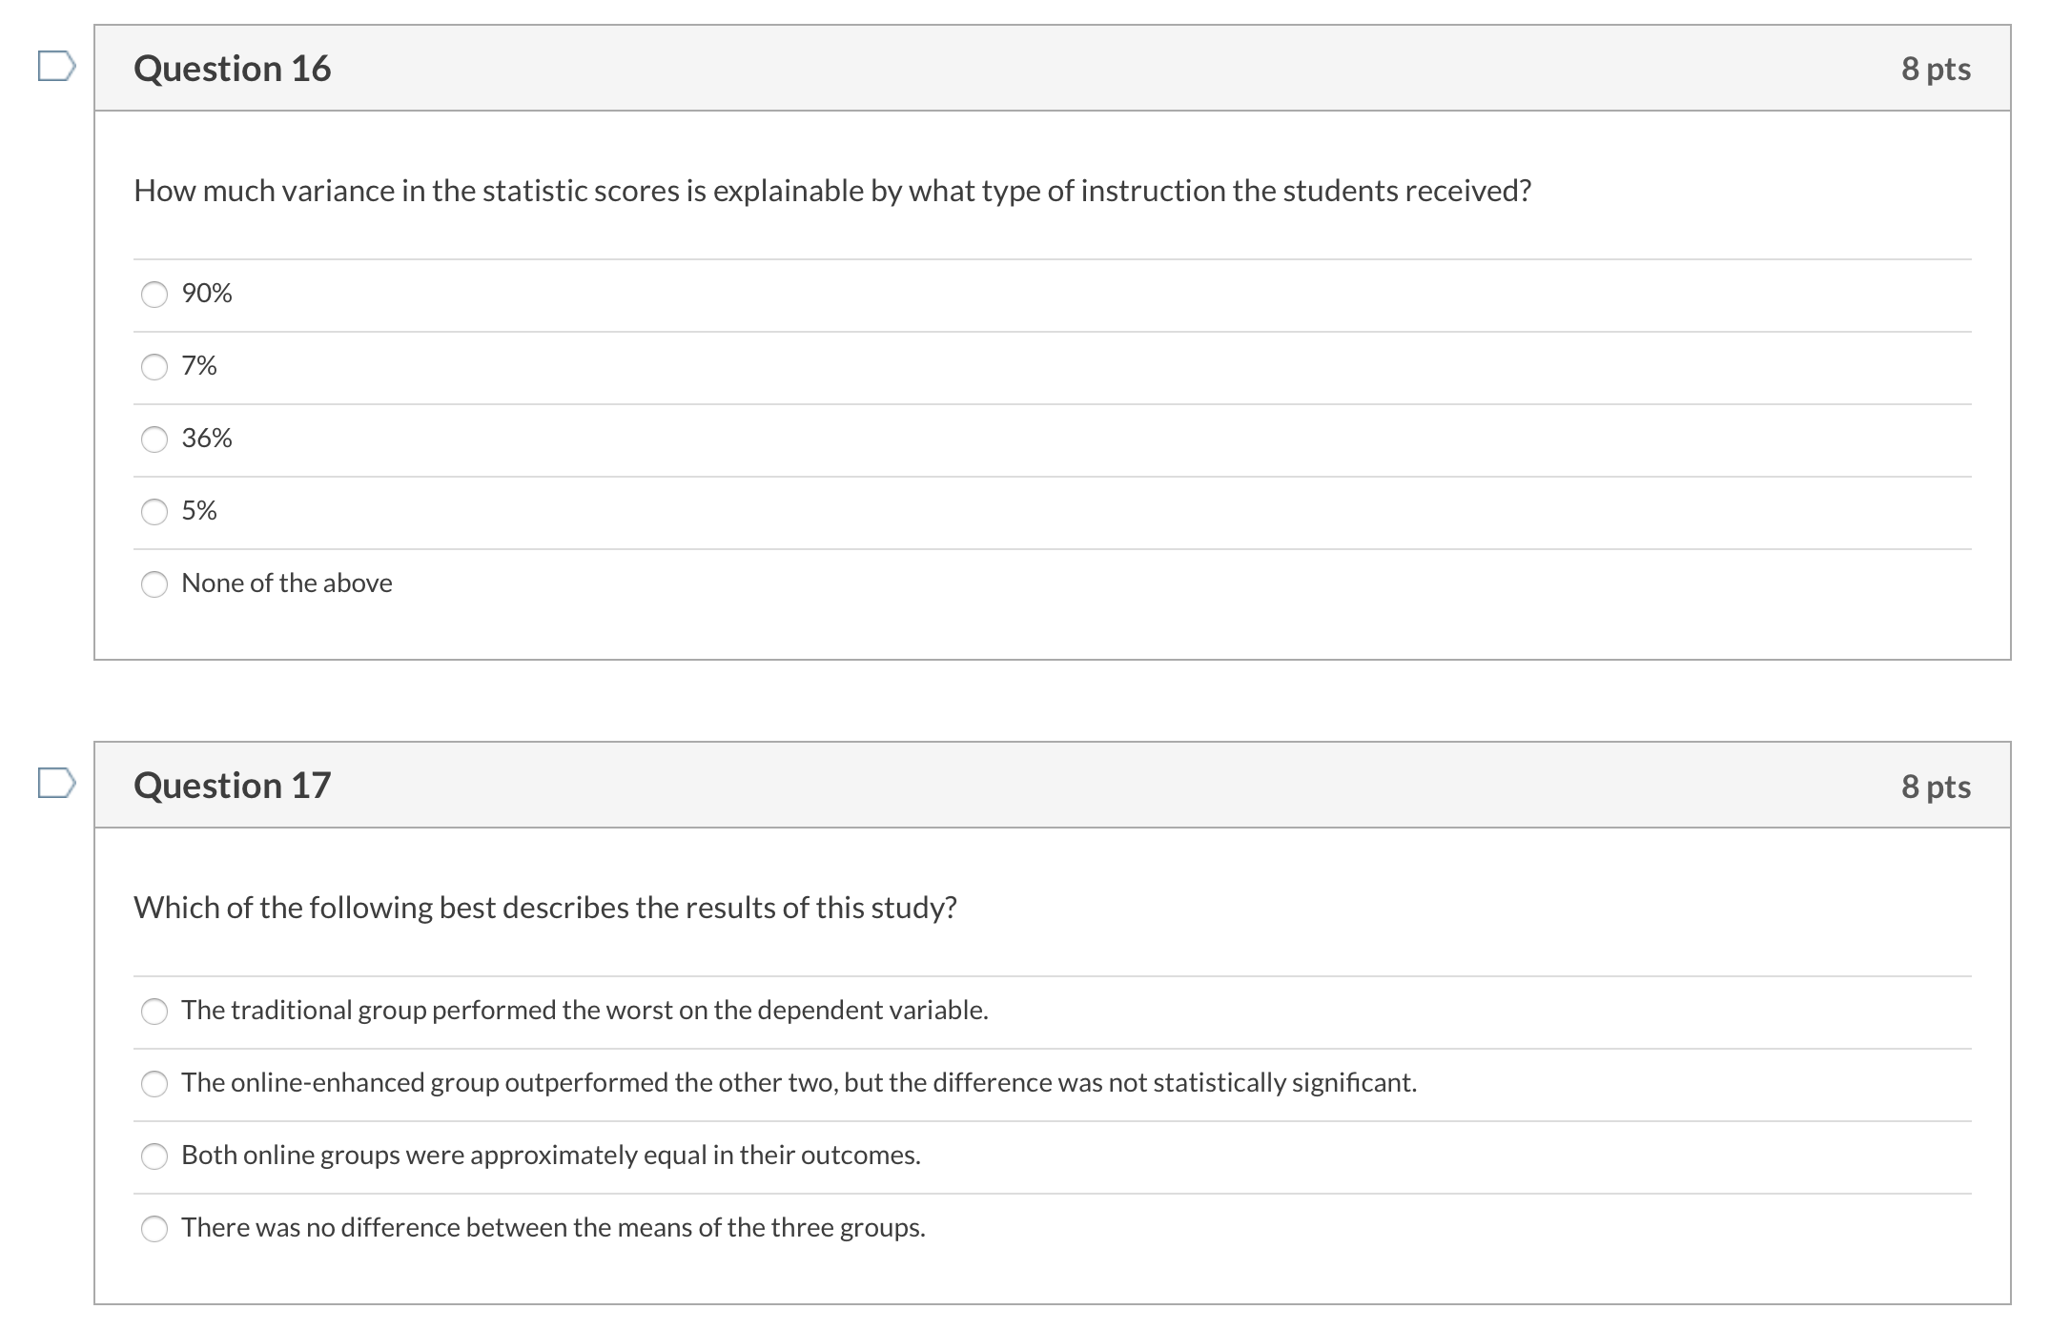Select the 7% answer option

[x=154, y=367]
